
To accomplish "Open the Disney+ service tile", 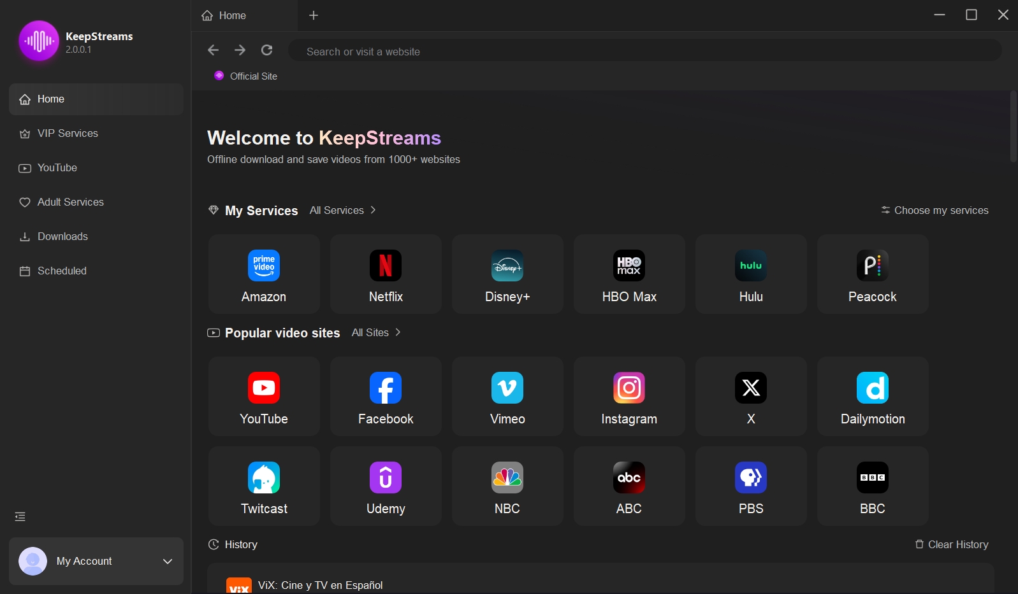I will click(507, 274).
